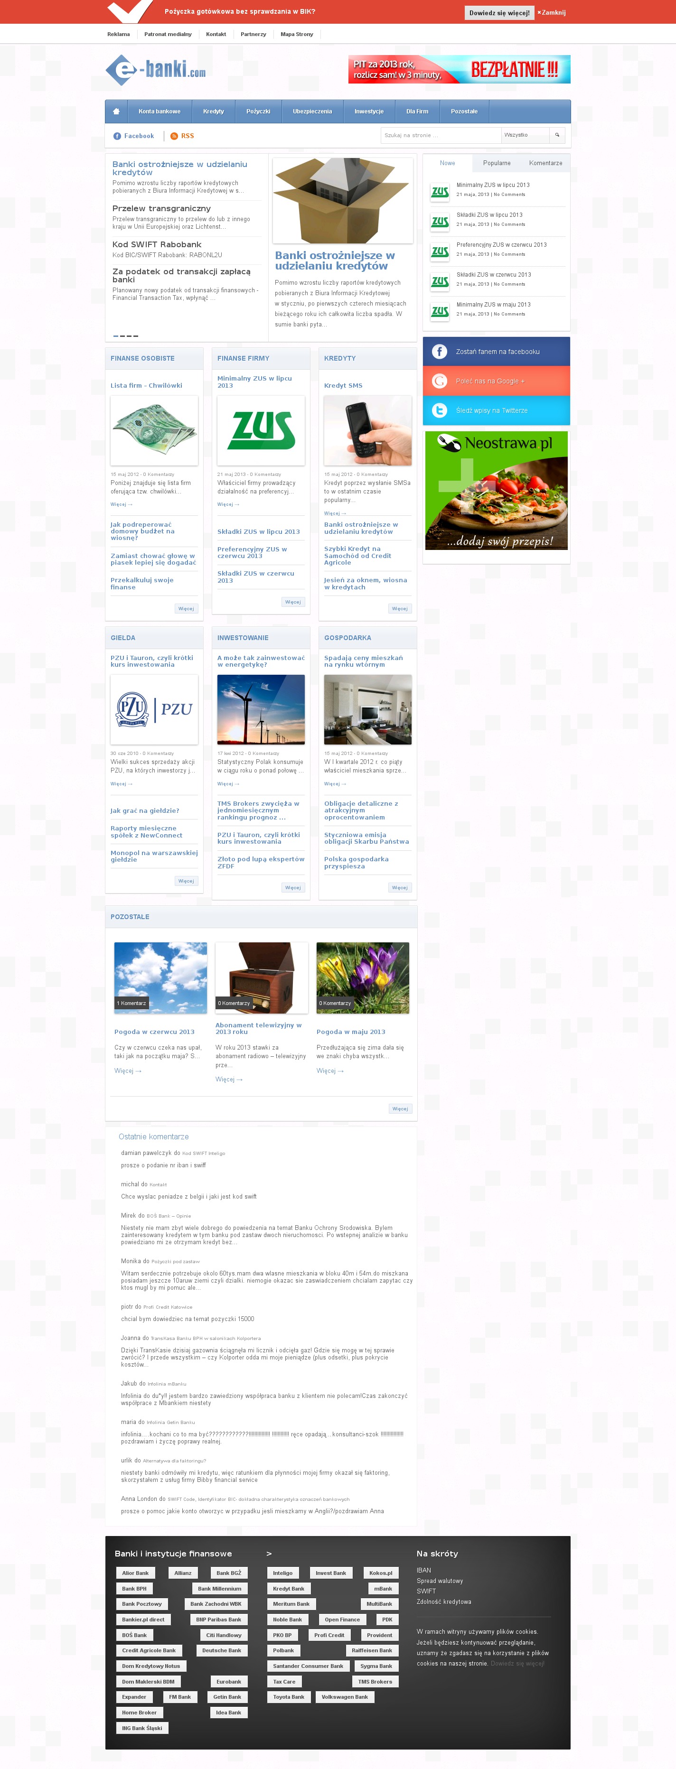Click the e-banki.com logo

tap(155, 70)
